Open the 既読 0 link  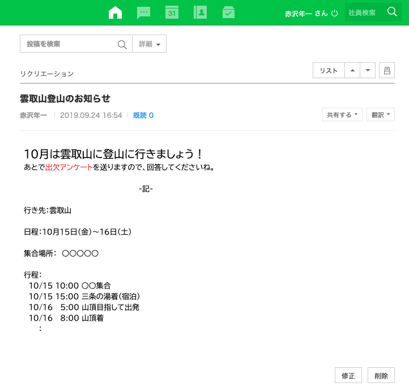click(143, 115)
